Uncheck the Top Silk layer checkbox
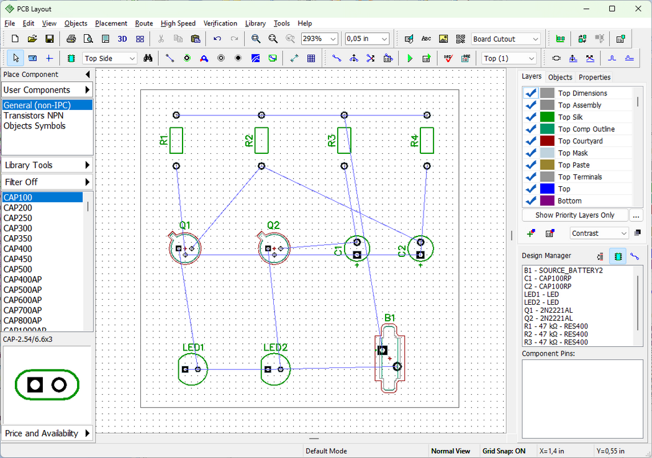 [x=530, y=117]
